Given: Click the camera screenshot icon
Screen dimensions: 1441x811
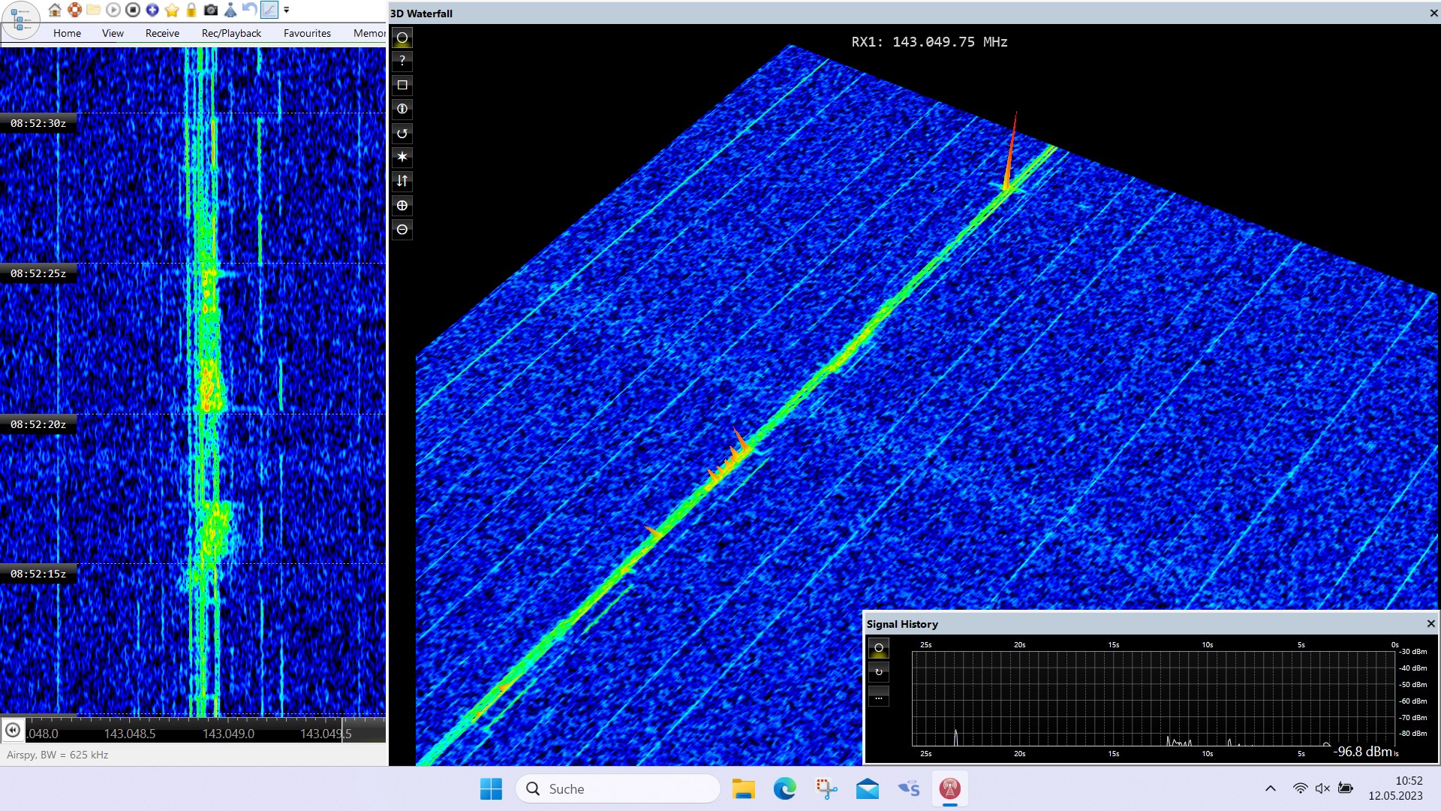Looking at the screenshot, I should point(211,10).
